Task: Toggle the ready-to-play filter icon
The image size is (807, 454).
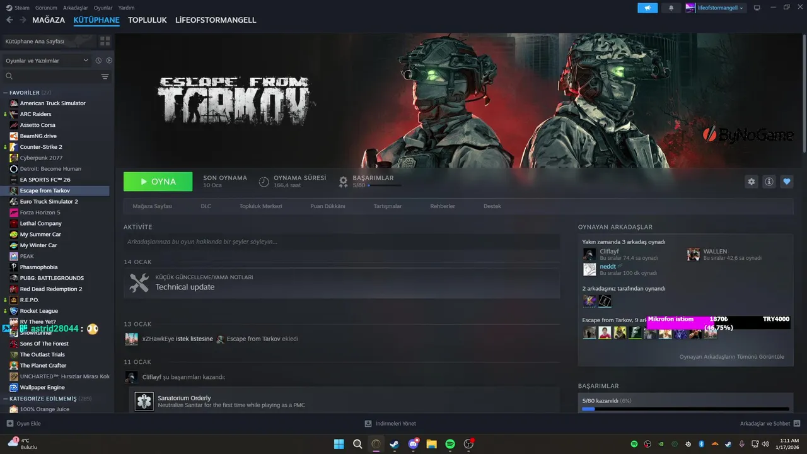Action: coord(109,61)
